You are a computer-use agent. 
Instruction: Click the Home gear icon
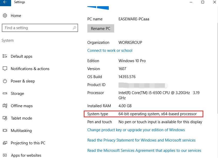(x=5, y=16)
